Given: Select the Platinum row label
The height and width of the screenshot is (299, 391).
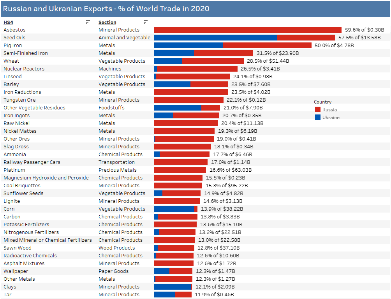Looking at the screenshot, I should 14,170.
